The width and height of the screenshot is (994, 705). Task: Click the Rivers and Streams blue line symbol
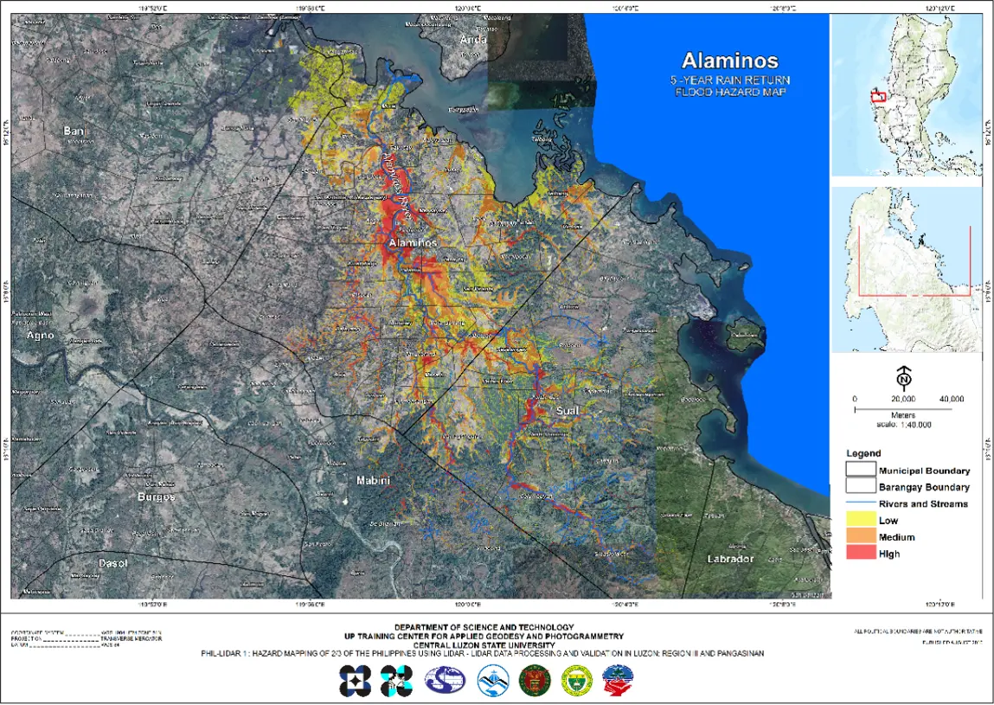click(861, 503)
